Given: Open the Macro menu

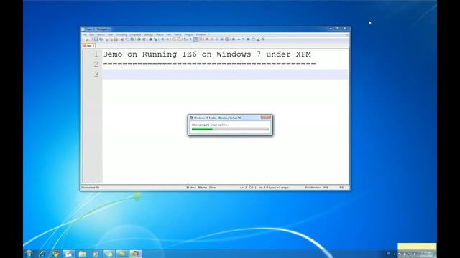Looking at the screenshot, I should pos(160,35).
